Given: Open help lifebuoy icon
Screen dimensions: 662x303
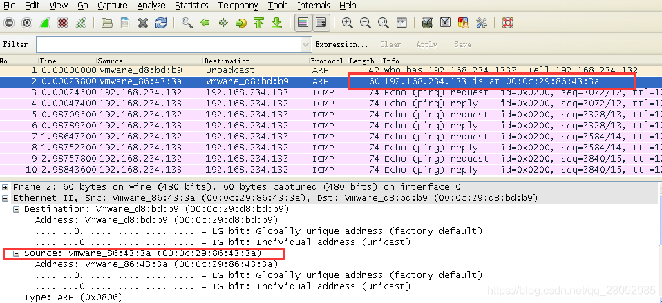Looking at the screenshot, I should click(x=508, y=23).
